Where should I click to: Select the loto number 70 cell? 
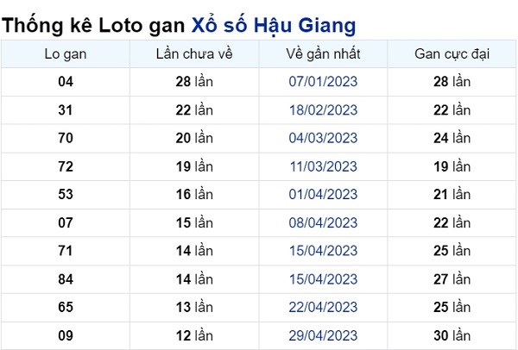66,138
